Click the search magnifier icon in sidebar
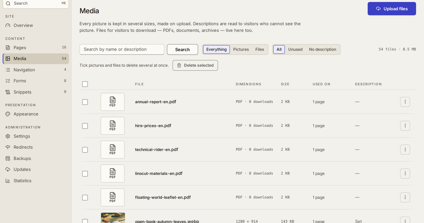Viewport: 424px width, 223px height. [8, 3]
